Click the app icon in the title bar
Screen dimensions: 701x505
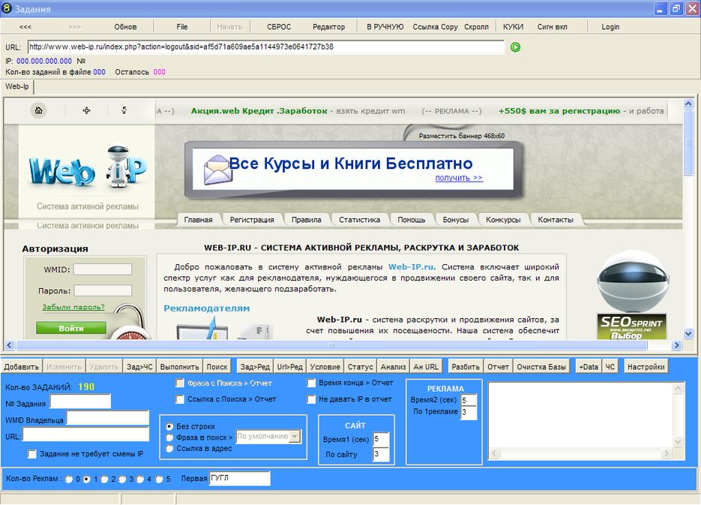pyautogui.click(x=7, y=8)
